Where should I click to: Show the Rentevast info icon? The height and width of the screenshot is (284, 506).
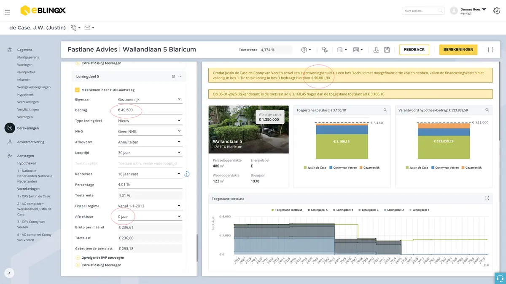pos(187,174)
